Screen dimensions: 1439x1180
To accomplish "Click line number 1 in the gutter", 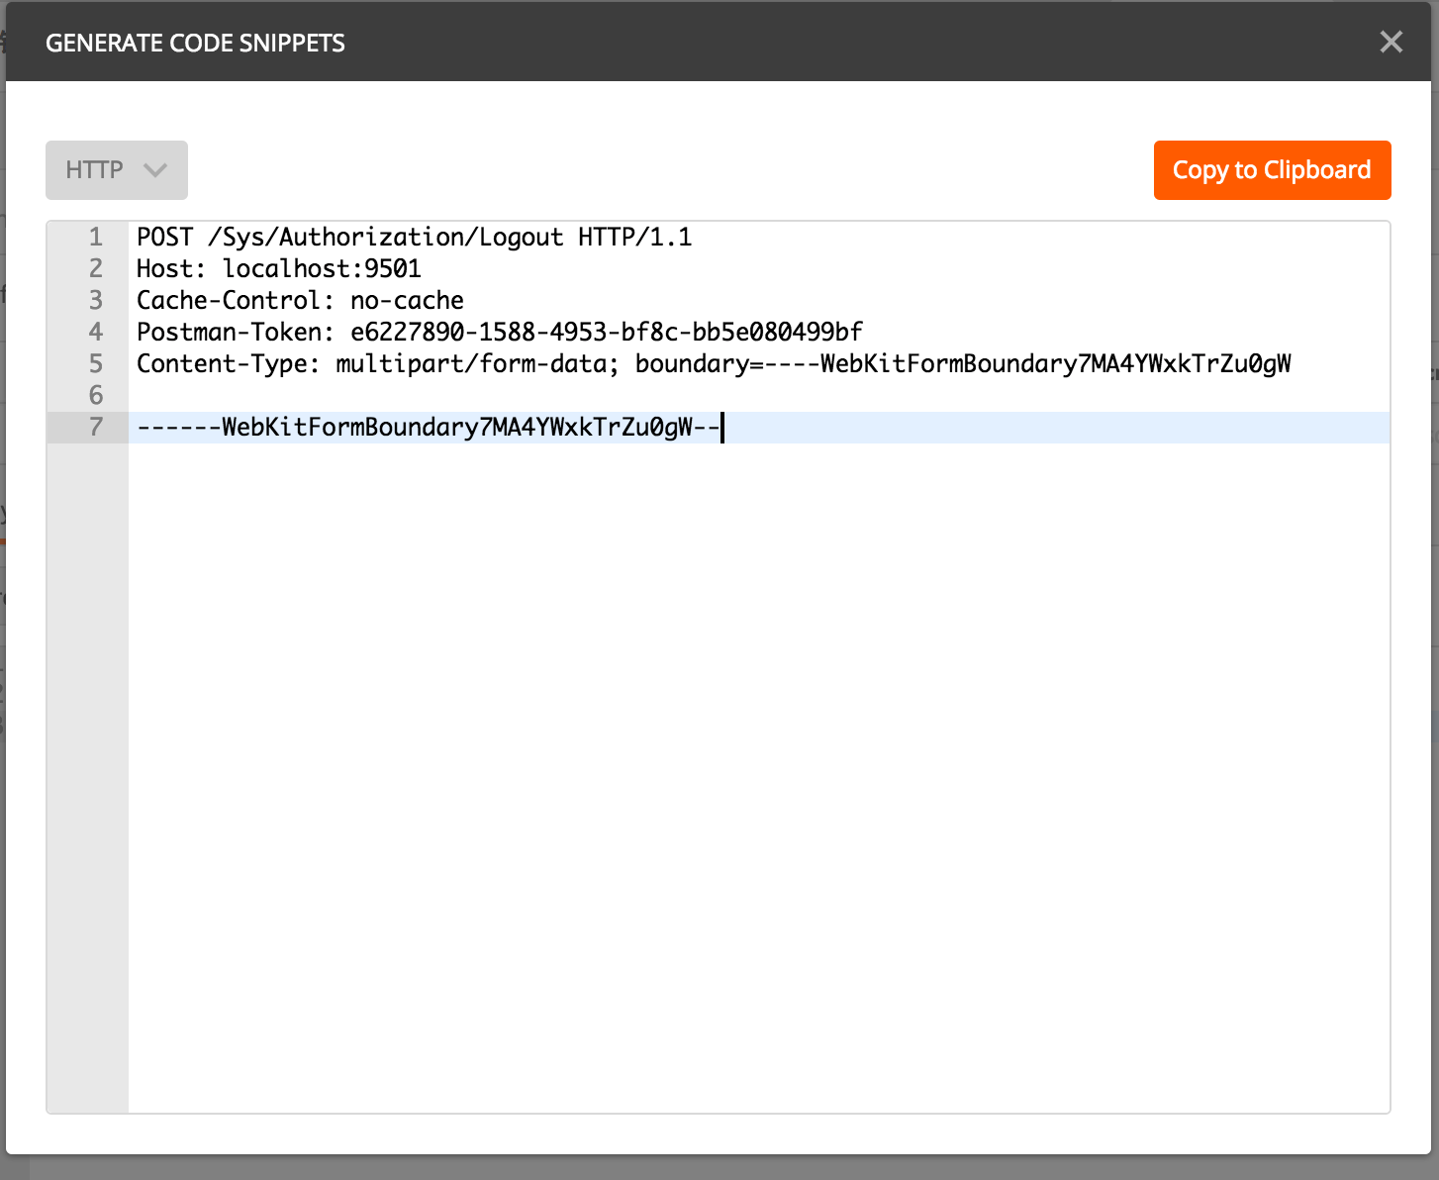I will tap(95, 237).
